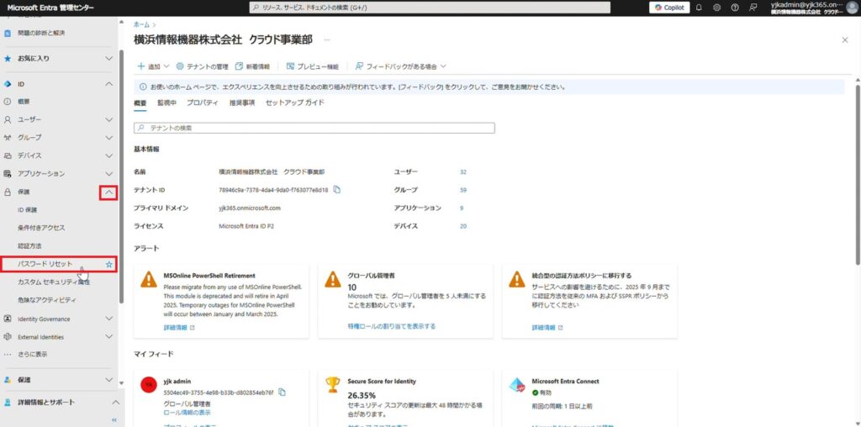Click the 保護 lock icon in sidebar
Image resolution: width=861 pixels, height=427 pixels.
click(8, 192)
